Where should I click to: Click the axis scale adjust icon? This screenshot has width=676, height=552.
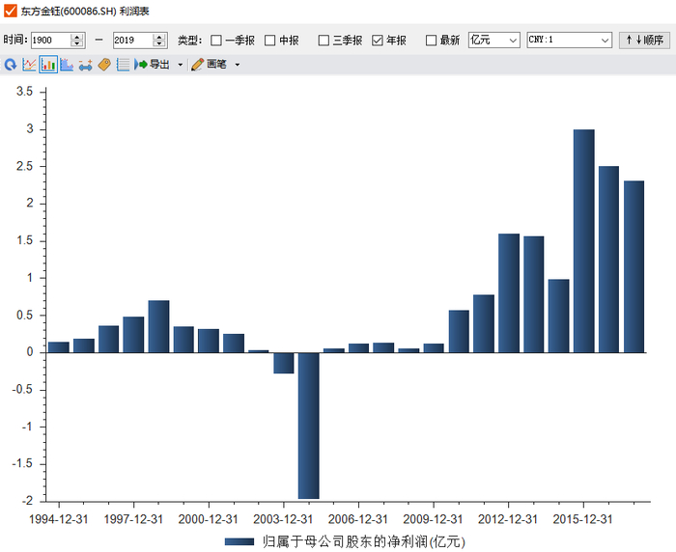[x=86, y=65]
